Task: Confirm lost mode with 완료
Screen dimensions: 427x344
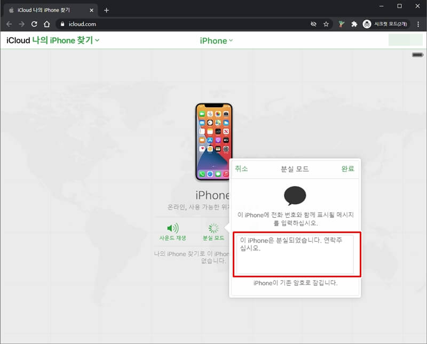Action: [x=348, y=169]
